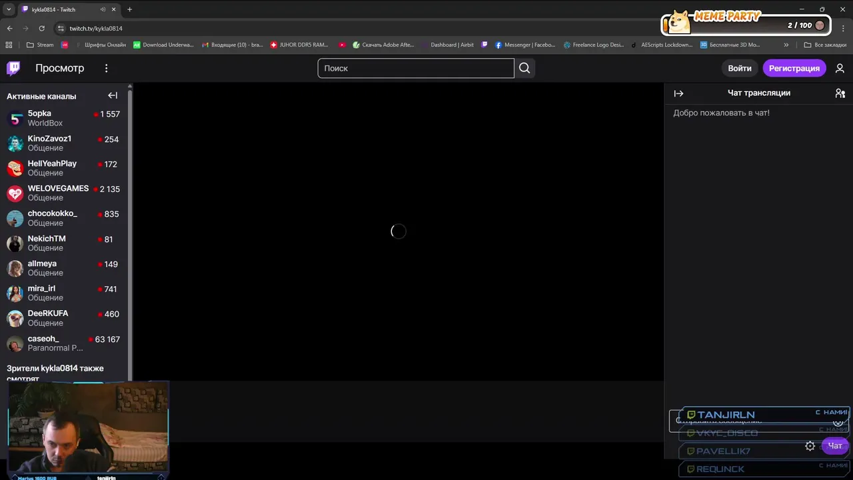Open Stream bookmarks folder
Viewport: 853px width, 480px height.
40,45
